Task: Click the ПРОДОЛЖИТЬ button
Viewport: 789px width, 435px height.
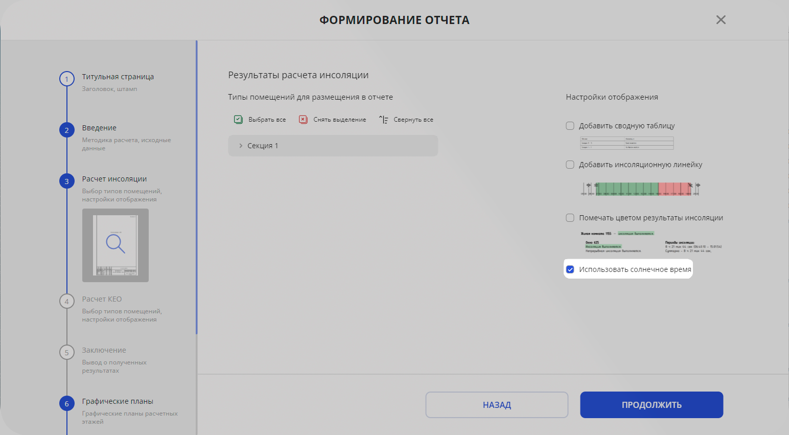Action: pyautogui.click(x=652, y=405)
